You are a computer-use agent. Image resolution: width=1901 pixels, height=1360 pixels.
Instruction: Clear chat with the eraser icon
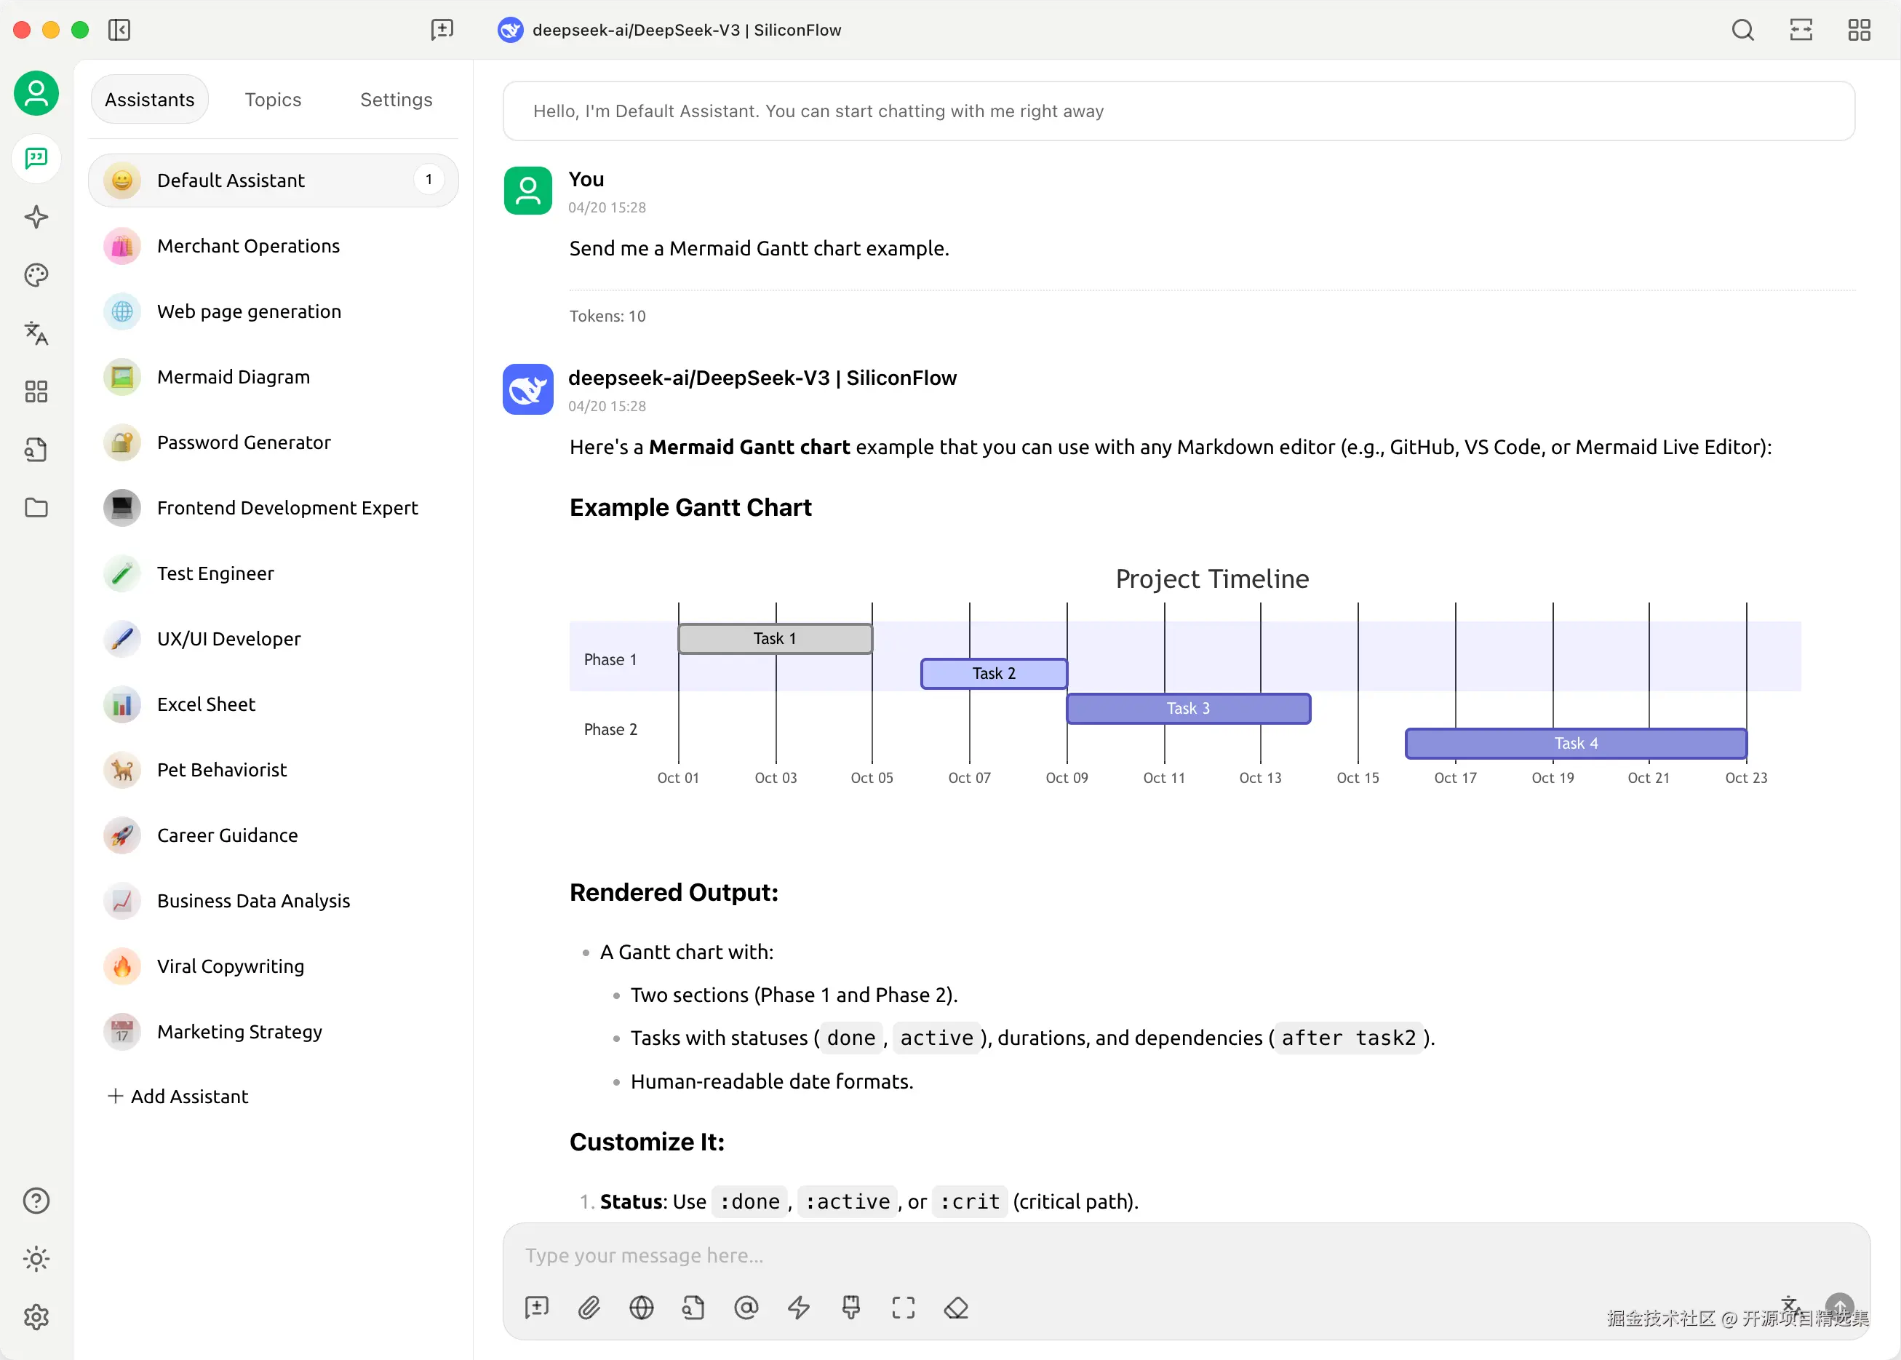[x=956, y=1307]
